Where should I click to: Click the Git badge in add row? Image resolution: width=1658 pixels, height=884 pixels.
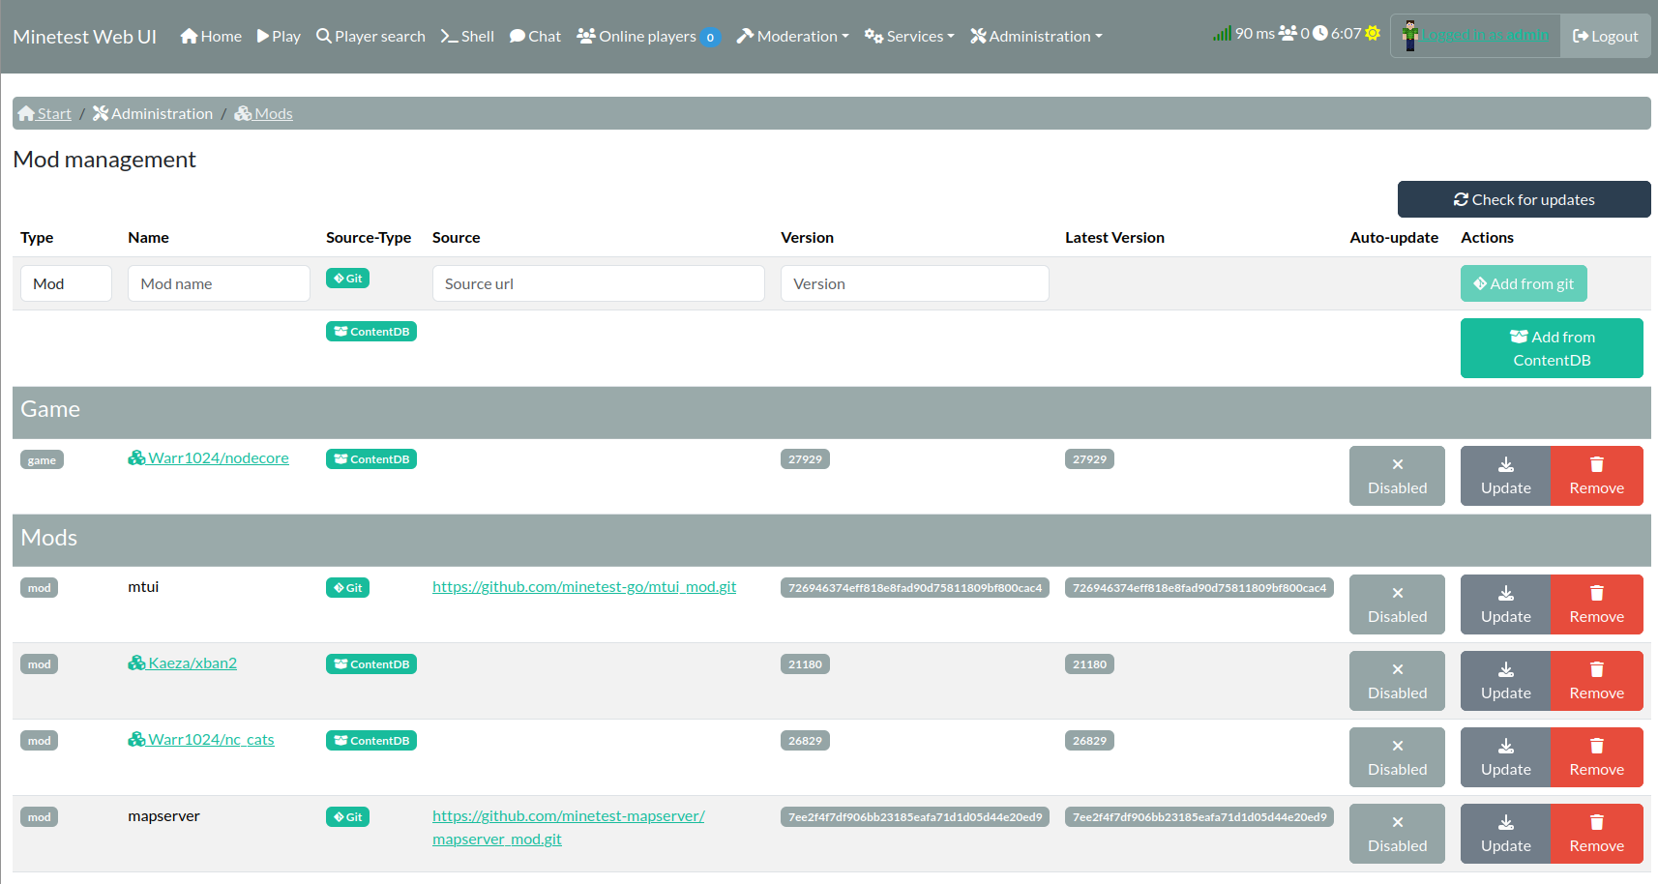click(x=347, y=279)
